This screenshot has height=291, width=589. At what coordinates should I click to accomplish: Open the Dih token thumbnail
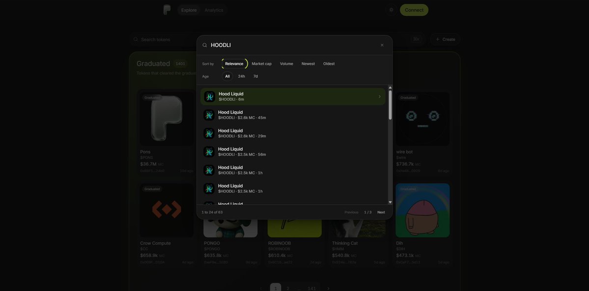(x=422, y=210)
